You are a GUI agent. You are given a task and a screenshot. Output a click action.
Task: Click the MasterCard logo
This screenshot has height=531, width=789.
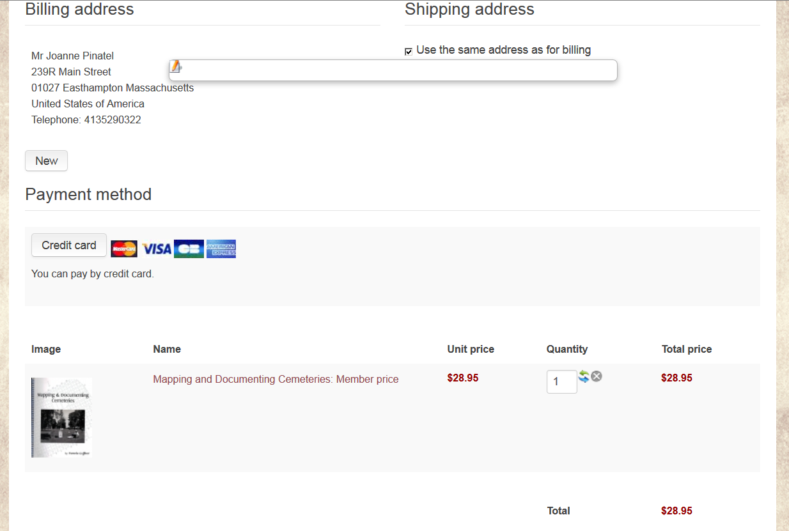tap(124, 249)
